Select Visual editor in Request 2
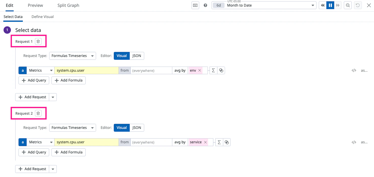374x177 pixels. click(x=122, y=128)
